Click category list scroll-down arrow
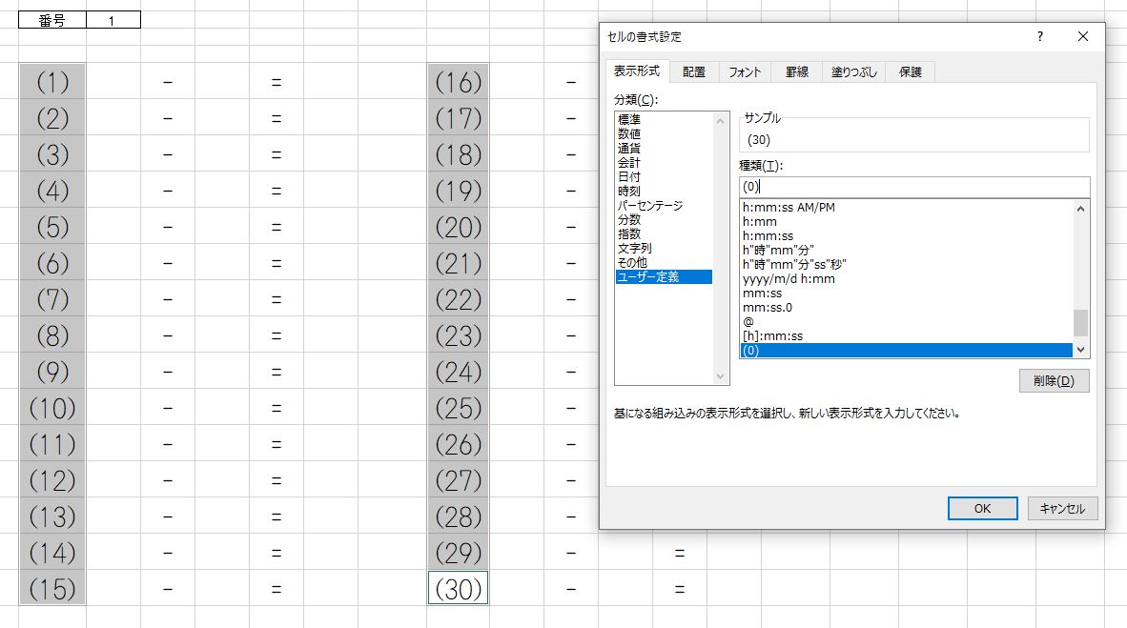Viewport: 1127px width, 628px height. pyautogui.click(x=720, y=376)
